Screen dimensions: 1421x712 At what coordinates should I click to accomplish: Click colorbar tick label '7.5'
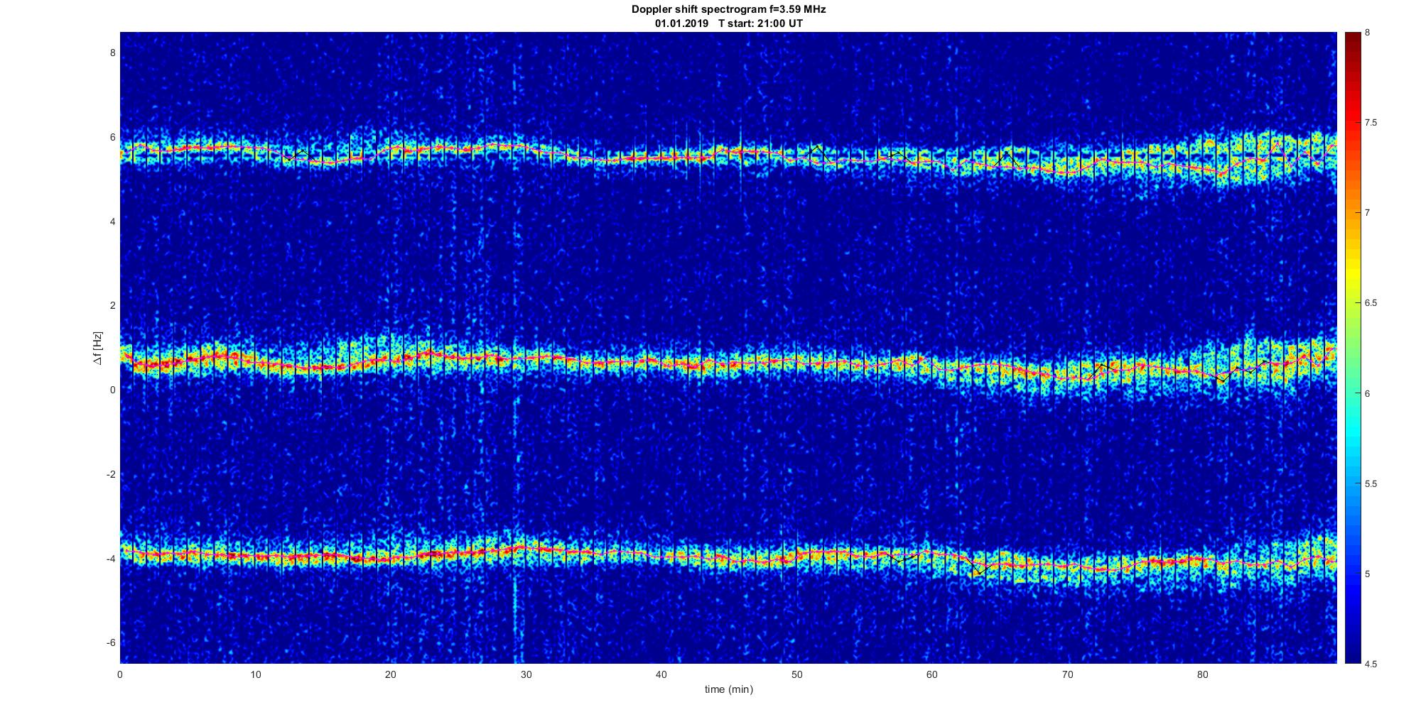pos(1371,123)
